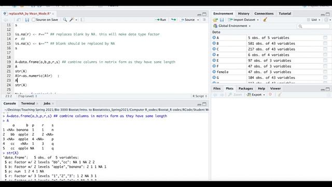
Task: Clear environment objects with broom
Action: pos(265,20)
